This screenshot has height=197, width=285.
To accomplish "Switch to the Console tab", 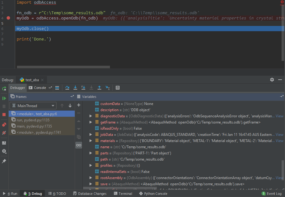I will click(x=40, y=88).
